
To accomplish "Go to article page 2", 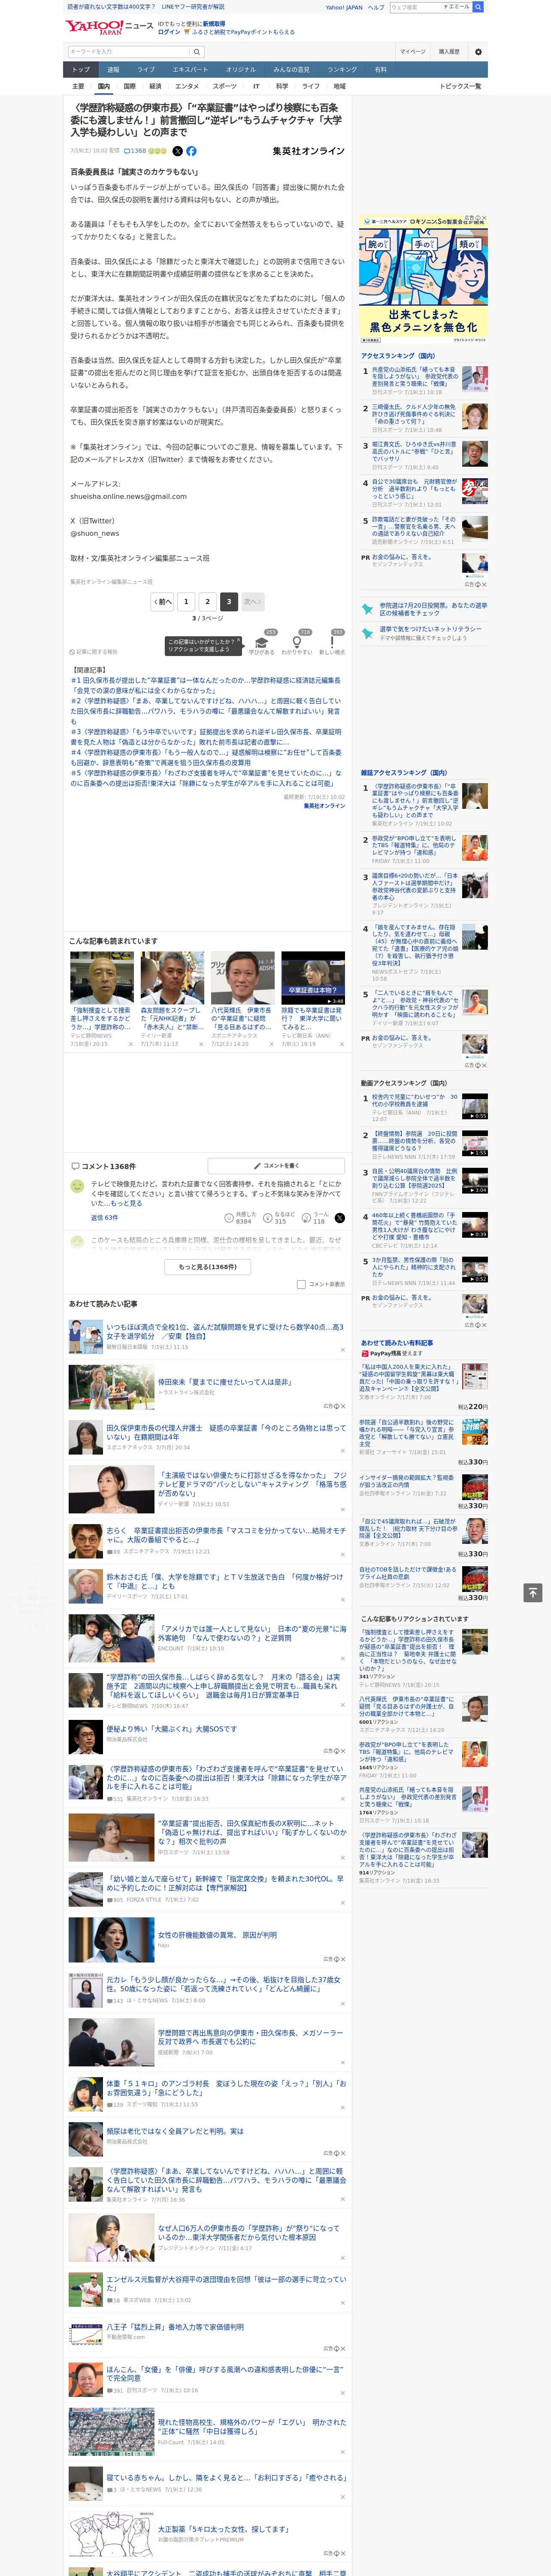I will click(x=208, y=601).
